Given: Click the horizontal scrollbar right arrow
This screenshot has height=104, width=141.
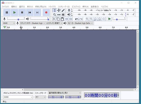Looking at the screenshot, I should pyautogui.click(x=135, y=90).
